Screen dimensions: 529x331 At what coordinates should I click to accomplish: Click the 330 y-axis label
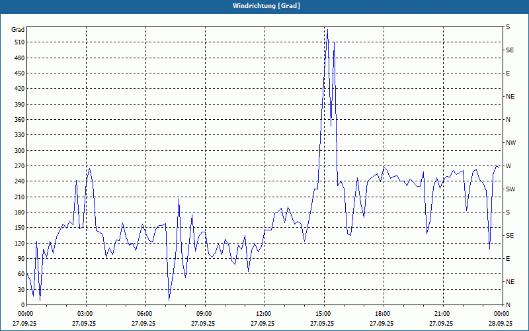[x=19, y=135]
